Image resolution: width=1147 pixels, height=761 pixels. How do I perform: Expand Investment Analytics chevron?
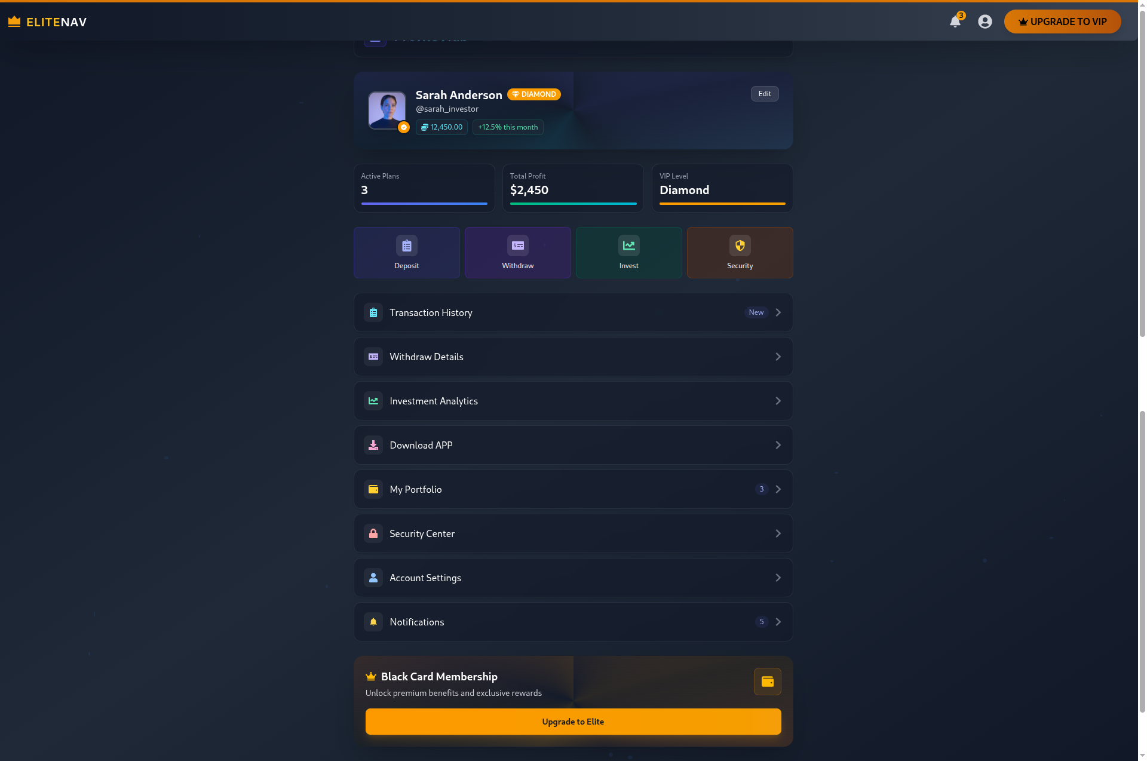(x=778, y=401)
